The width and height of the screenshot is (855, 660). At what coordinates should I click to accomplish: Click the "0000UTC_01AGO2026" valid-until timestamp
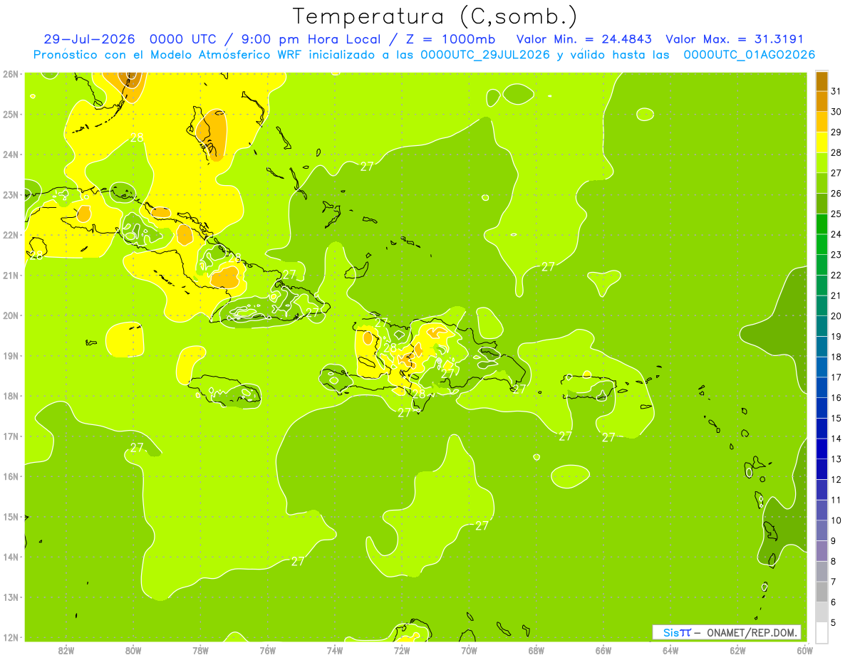point(750,55)
